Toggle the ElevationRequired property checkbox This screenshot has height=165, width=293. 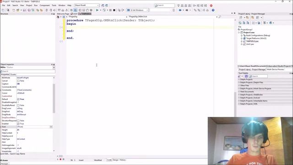coord(18,121)
